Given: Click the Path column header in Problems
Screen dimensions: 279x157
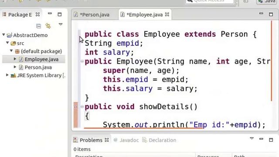Looking at the screenshot, I should pyautogui.click(x=255, y=156).
